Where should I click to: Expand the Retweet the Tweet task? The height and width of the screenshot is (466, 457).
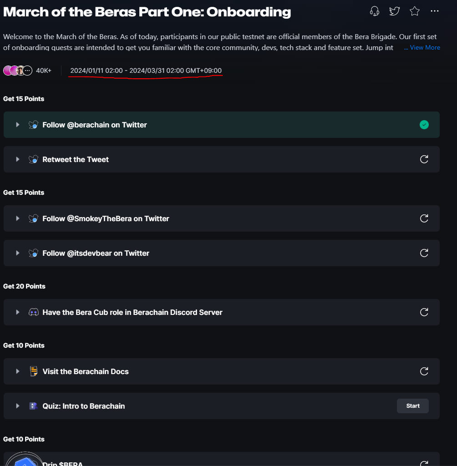click(x=18, y=159)
